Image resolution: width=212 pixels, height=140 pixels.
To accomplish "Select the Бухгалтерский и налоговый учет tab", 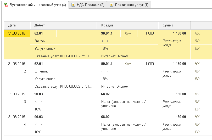I will click(x=37, y=5).
